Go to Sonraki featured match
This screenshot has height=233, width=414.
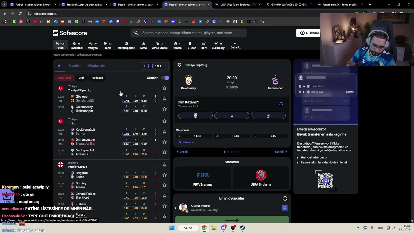(281, 152)
